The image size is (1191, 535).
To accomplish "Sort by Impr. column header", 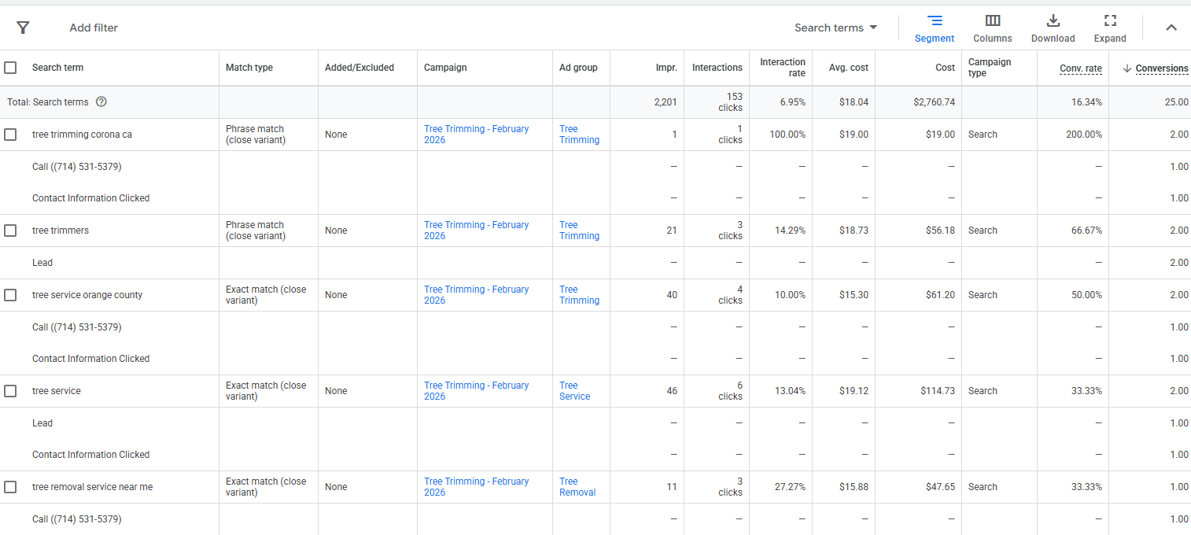I will click(x=666, y=68).
